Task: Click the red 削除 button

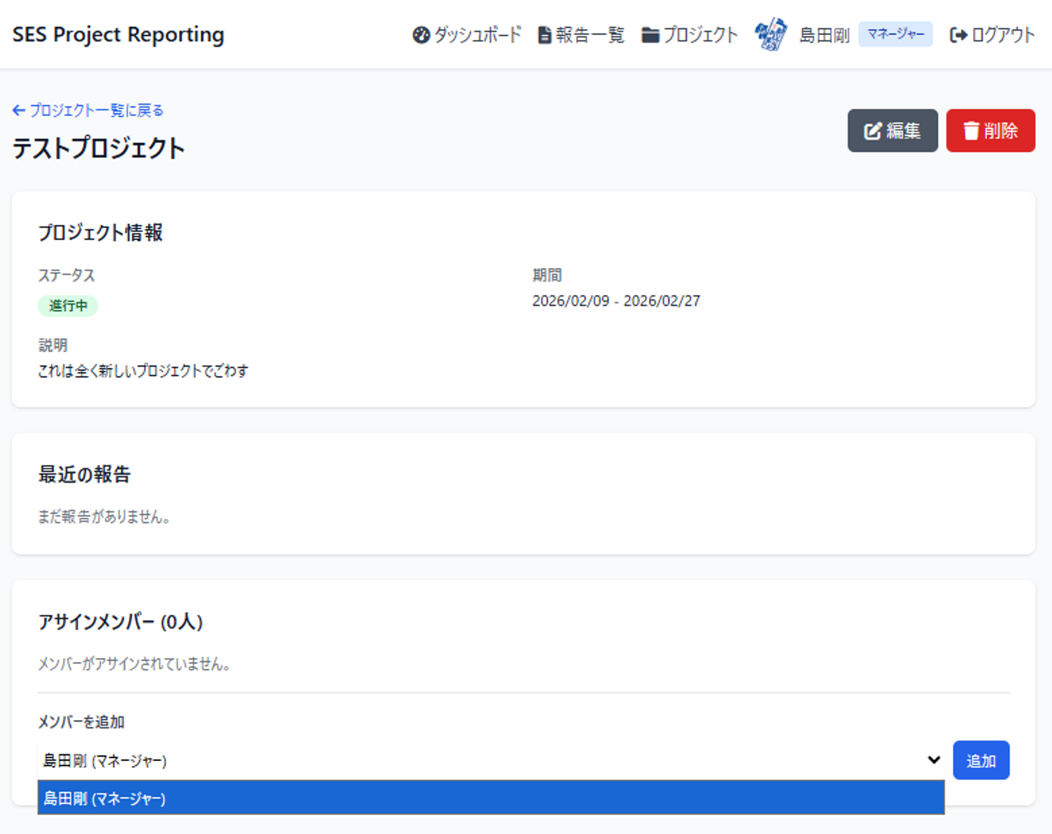Action: click(x=991, y=131)
